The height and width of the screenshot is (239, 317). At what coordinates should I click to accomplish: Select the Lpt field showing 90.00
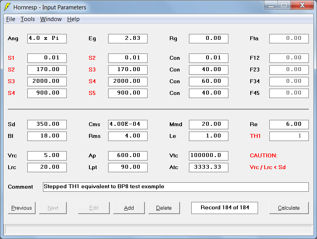[x=128, y=168]
